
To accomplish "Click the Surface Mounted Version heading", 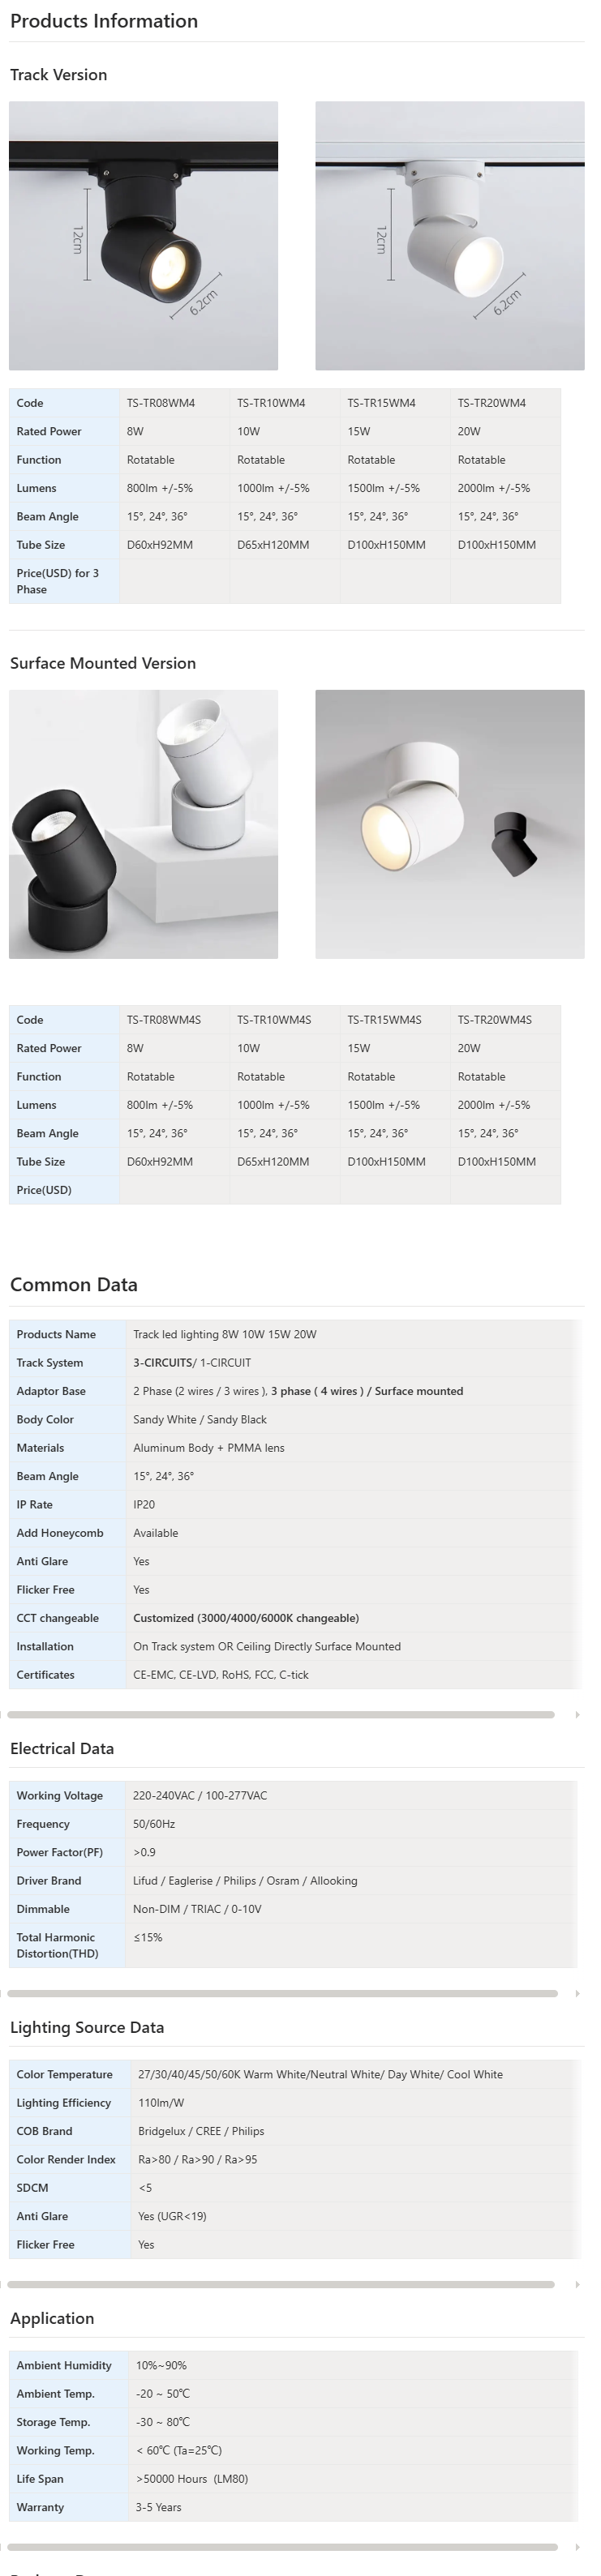I will [x=103, y=663].
